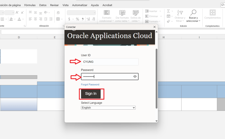Viewport: 225px width, 139px height.
Task: Close the Conectar dialog
Action: tap(154, 27)
